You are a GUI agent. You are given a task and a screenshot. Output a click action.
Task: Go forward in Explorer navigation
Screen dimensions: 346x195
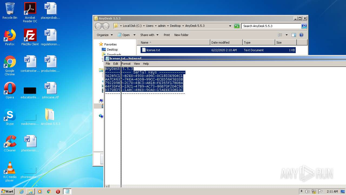pos(106,26)
